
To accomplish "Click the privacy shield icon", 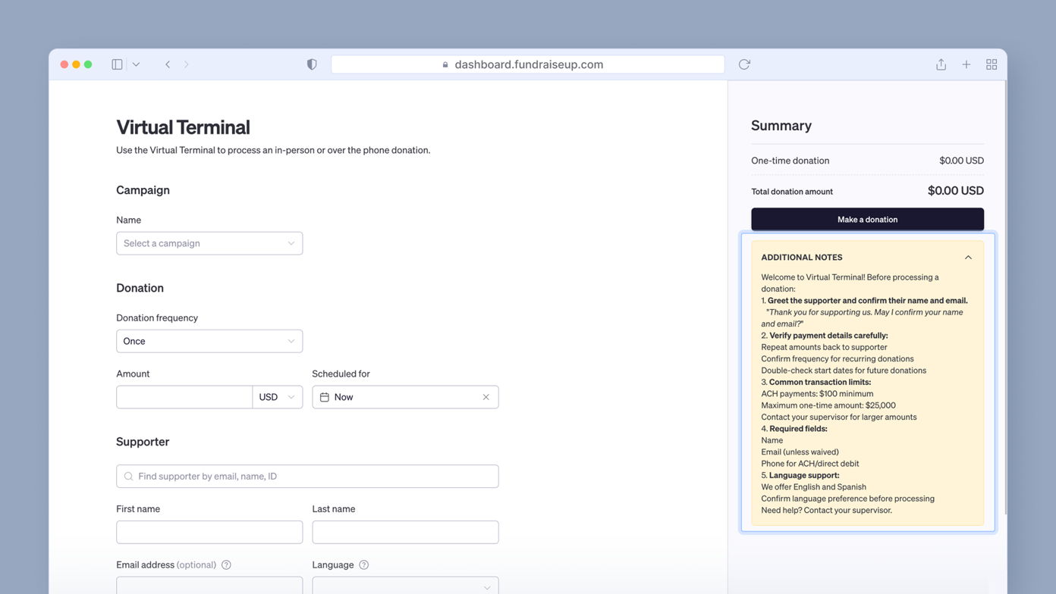I will [x=312, y=64].
